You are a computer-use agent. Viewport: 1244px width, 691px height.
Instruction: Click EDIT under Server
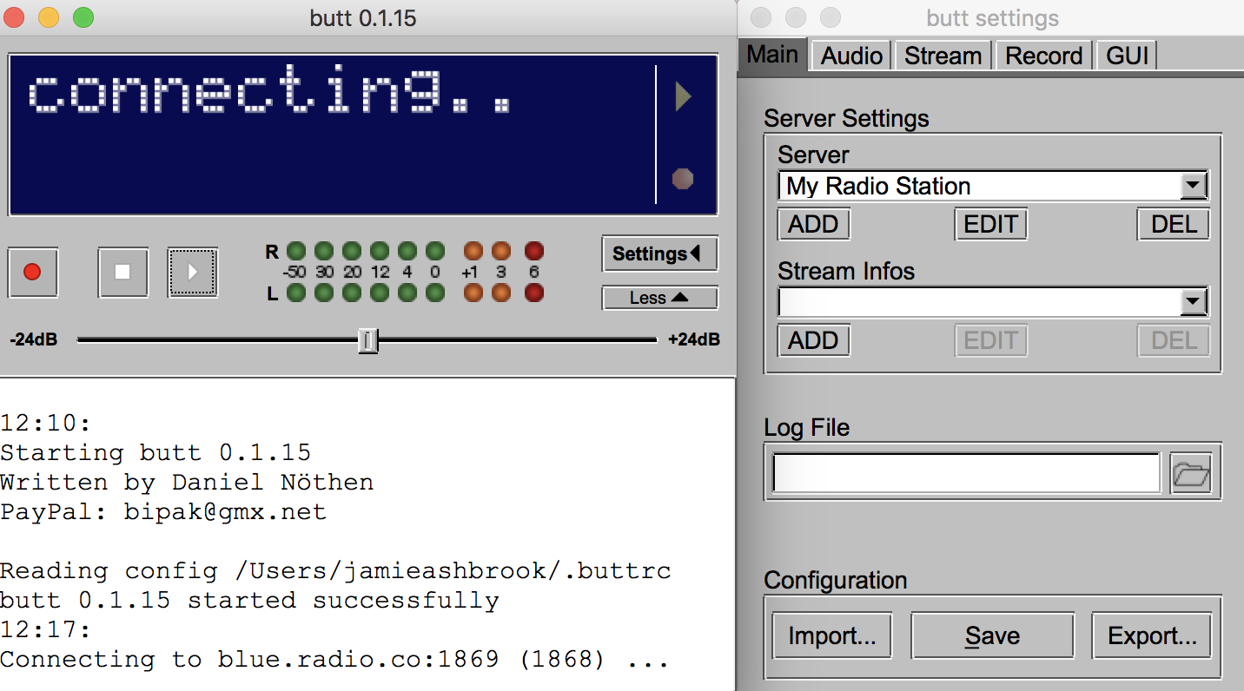pos(990,225)
